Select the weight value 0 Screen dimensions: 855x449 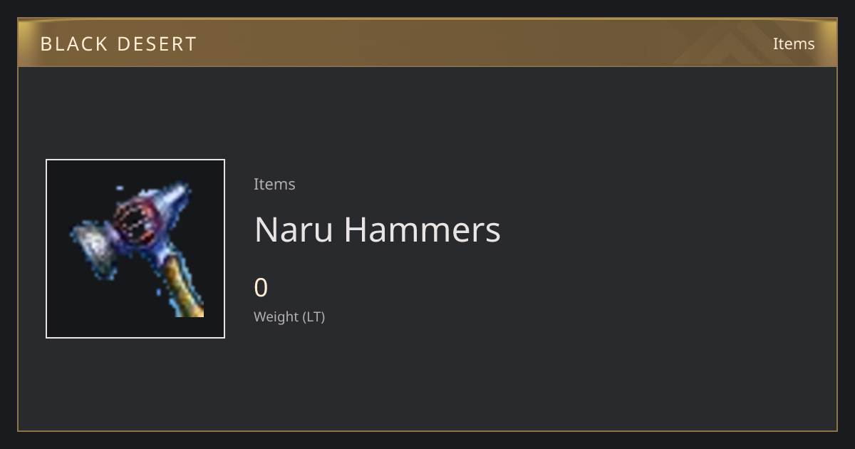click(x=261, y=288)
